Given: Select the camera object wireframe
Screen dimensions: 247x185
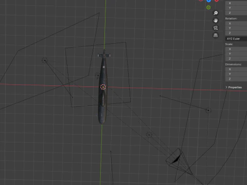Looking at the screenshot, I should pyautogui.click(x=179, y=162).
